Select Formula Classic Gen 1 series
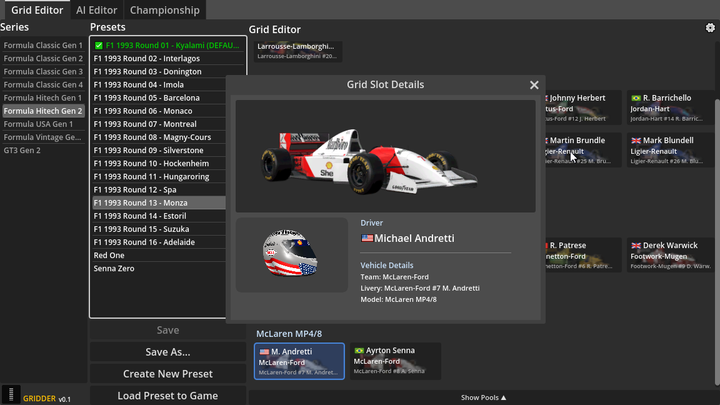The image size is (720, 405). click(x=44, y=46)
